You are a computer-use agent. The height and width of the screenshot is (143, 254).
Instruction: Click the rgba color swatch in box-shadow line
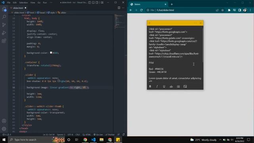click(59, 81)
